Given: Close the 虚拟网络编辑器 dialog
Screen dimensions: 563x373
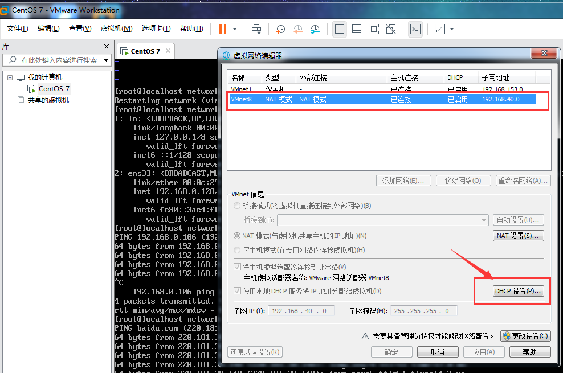Looking at the screenshot, I should pyautogui.click(x=544, y=53).
